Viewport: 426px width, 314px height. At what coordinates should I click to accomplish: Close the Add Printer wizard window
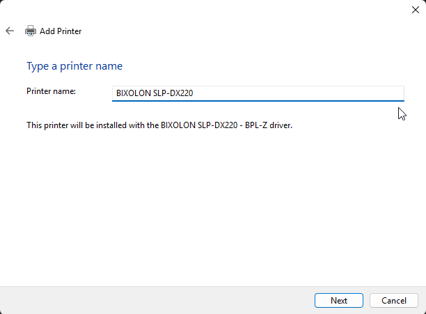[x=415, y=10]
